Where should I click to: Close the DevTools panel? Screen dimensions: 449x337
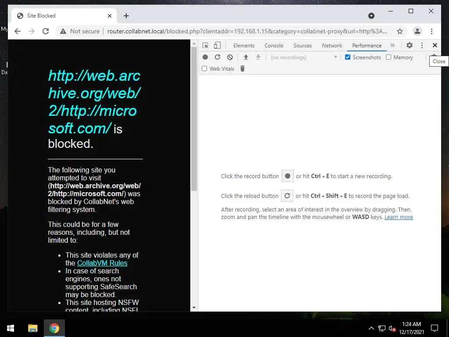coord(435,45)
